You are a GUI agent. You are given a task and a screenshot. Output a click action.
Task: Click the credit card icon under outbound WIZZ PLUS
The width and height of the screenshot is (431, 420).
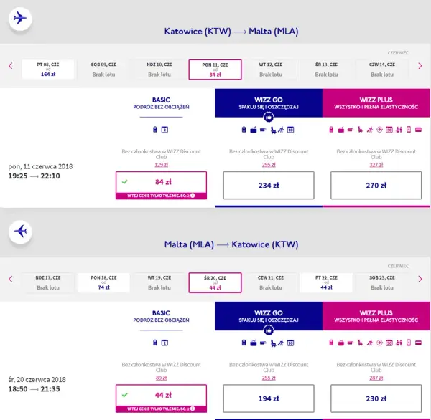[418, 130]
